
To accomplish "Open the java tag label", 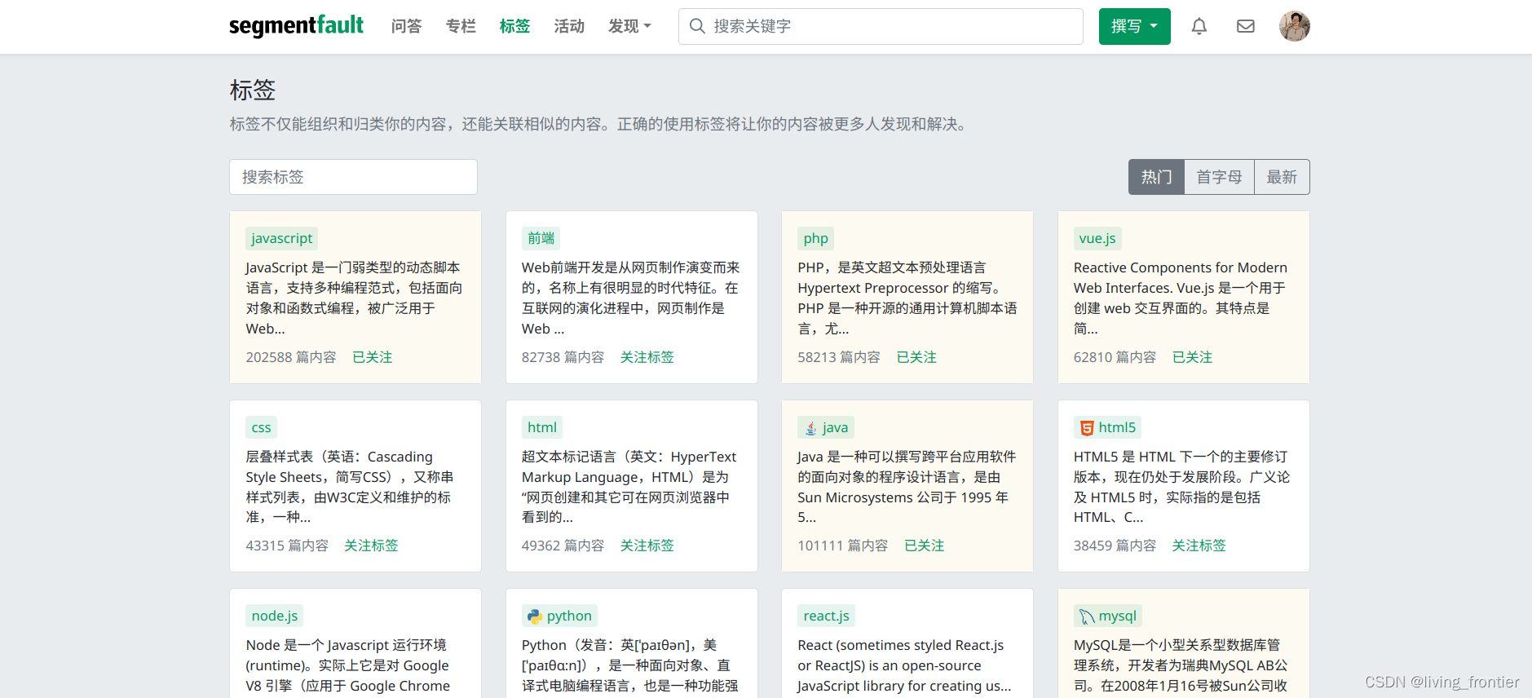I will point(826,427).
